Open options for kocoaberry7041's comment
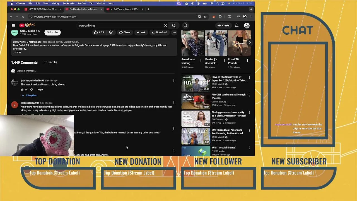This screenshot has height=201, width=357. [x=174, y=103]
